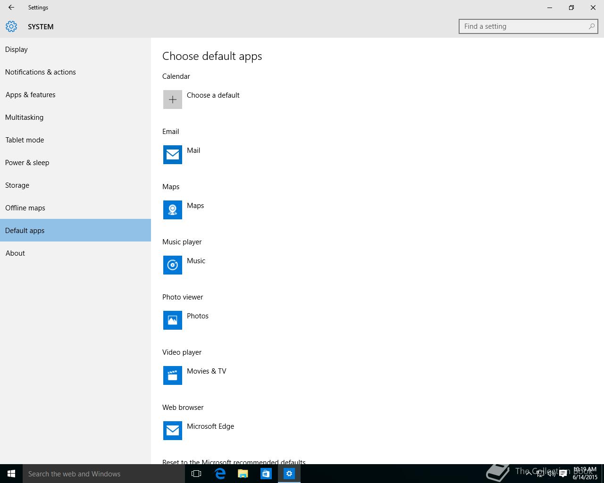Click the volume icon in system tray
Screen dimensions: 604x483
(x=551, y=474)
